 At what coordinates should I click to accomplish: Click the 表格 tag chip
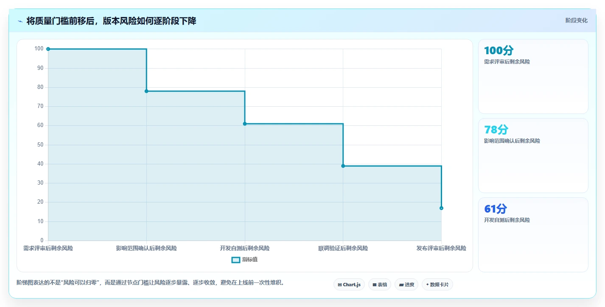click(x=380, y=285)
